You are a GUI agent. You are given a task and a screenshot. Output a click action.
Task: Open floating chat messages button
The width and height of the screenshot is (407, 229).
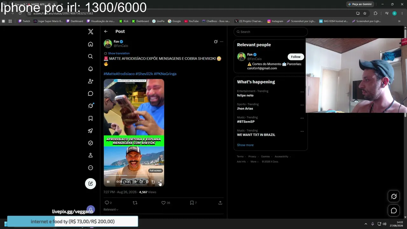394,211
